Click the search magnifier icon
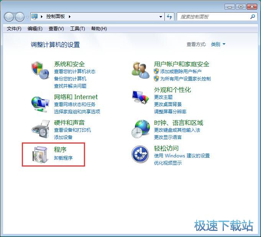The image size is (261, 237). click(253, 16)
